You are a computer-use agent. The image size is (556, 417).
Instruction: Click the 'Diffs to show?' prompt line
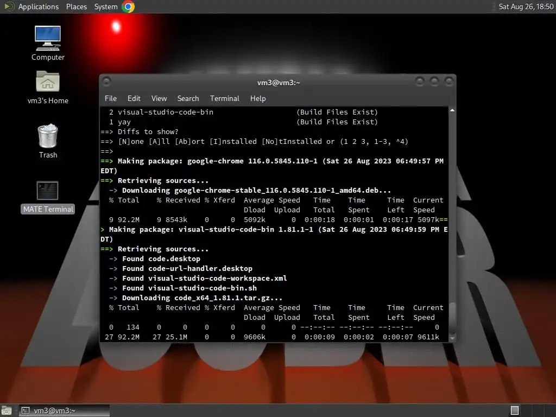[x=140, y=131]
